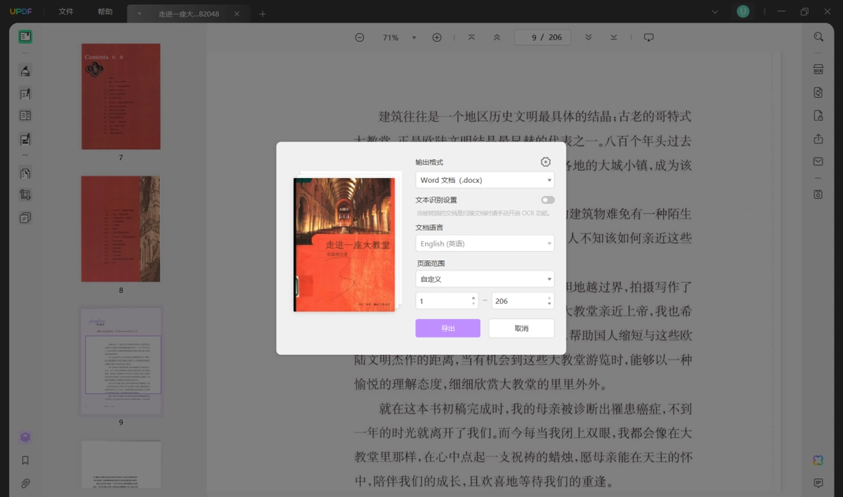Click the OCR icon in right sidebar
This screenshot has width=843, height=497.
coord(818,70)
